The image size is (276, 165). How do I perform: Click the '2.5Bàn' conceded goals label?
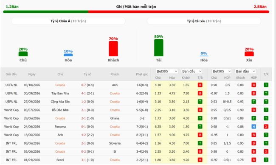point(260,7)
